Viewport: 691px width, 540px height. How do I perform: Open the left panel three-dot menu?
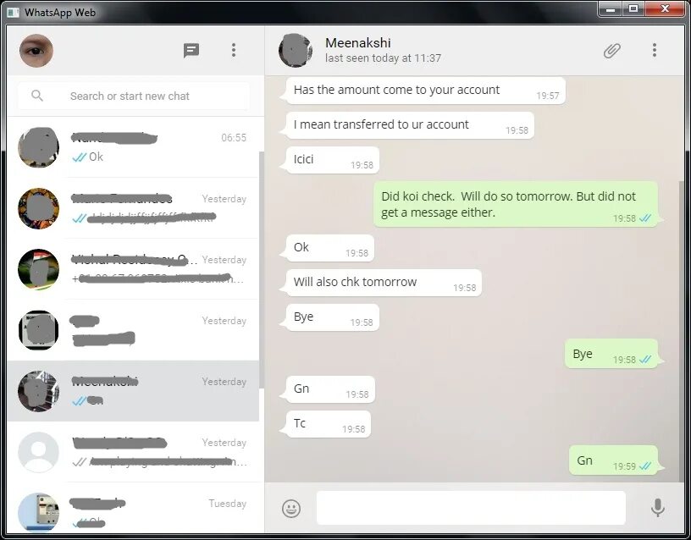tap(234, 50)
